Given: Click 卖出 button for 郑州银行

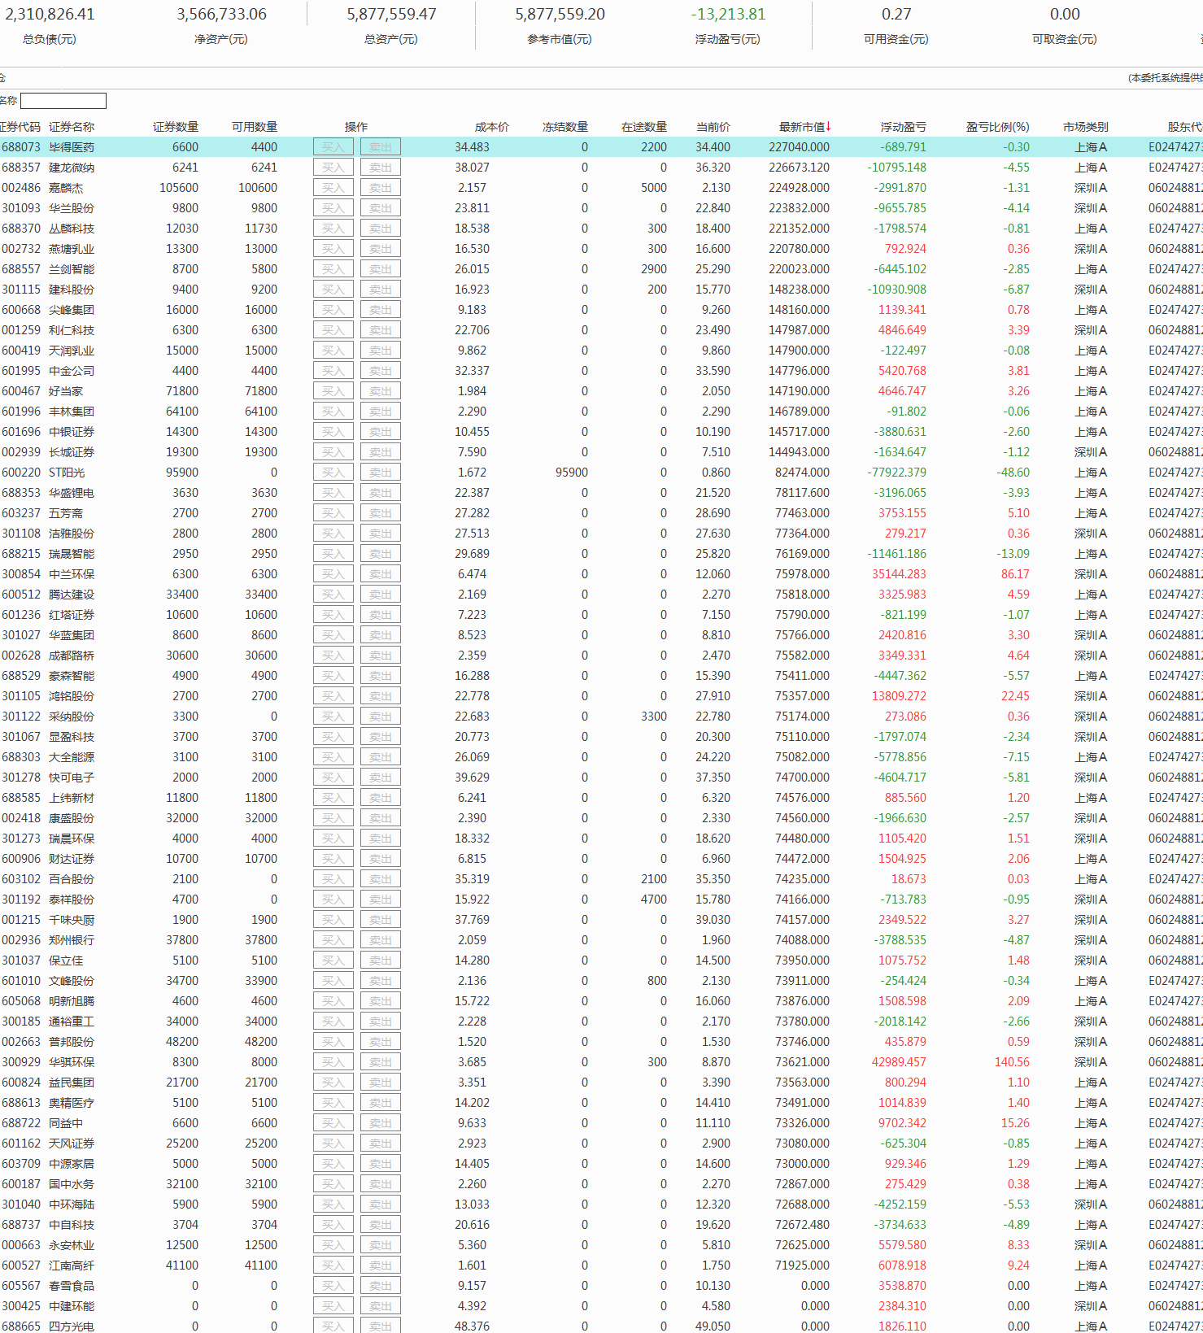Looking at the screenshot, I should tap(381, 940).
